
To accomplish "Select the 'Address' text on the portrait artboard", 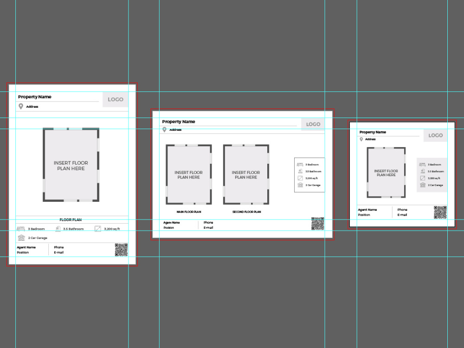I will [32, 107].
